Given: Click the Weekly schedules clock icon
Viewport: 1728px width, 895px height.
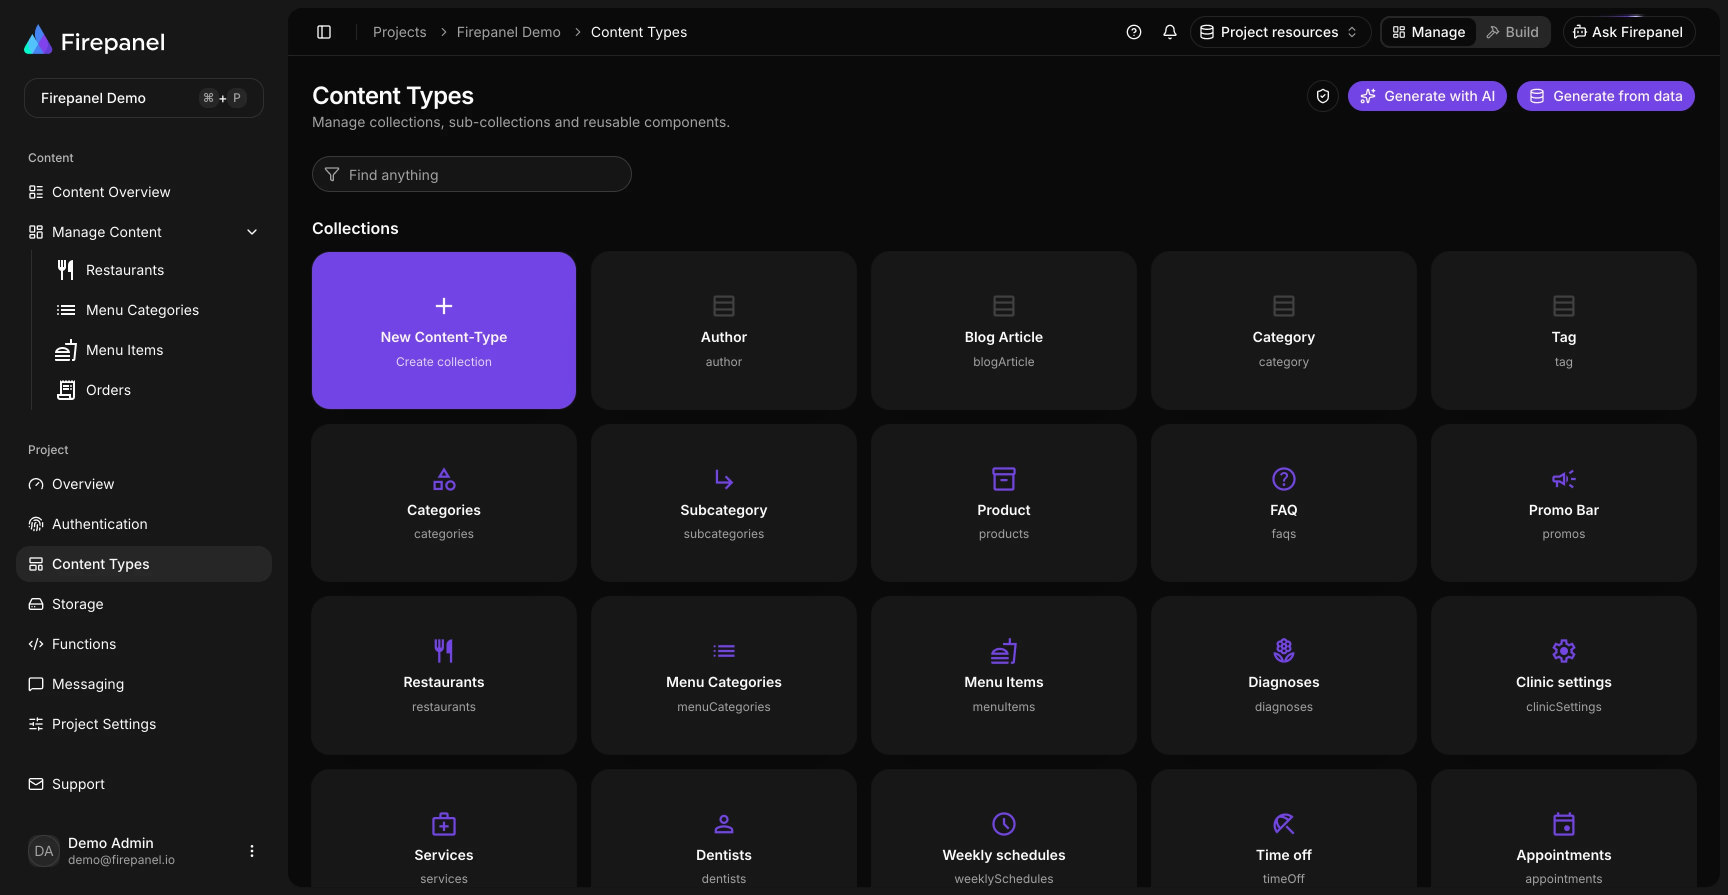Looking at the screenshot, I should (x=1003, y=824).
